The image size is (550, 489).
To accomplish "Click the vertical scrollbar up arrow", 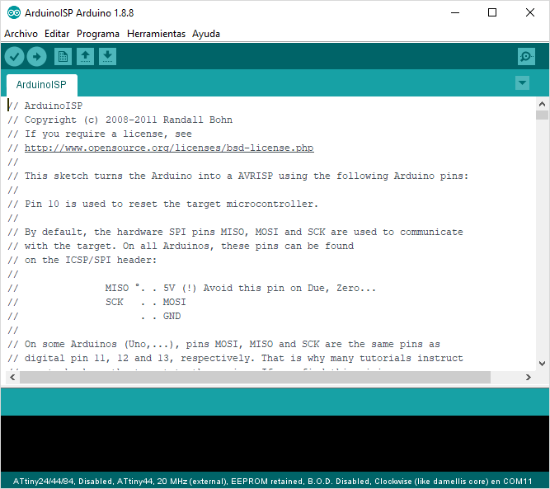I will coord(542,104).
